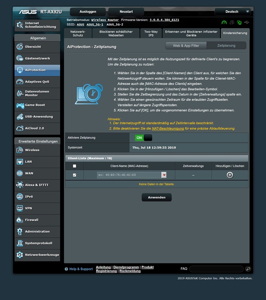Click guest users status icon
The height and width of the screenshot is (300, 266).
click(x=232, y=22)
